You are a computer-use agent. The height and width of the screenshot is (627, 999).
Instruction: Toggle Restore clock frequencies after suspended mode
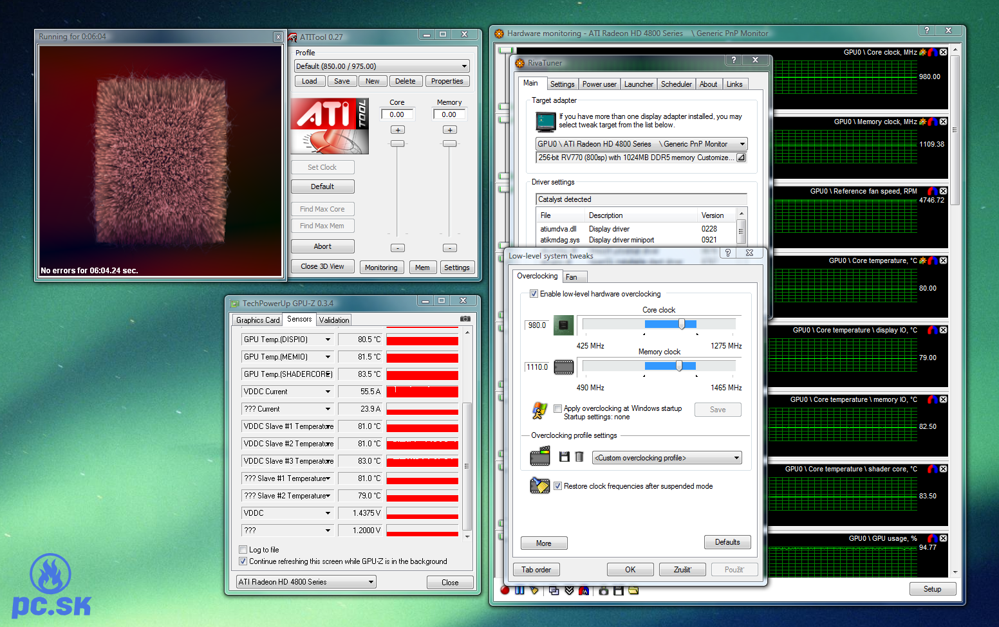pyautogui.click(x=557, y=486)
